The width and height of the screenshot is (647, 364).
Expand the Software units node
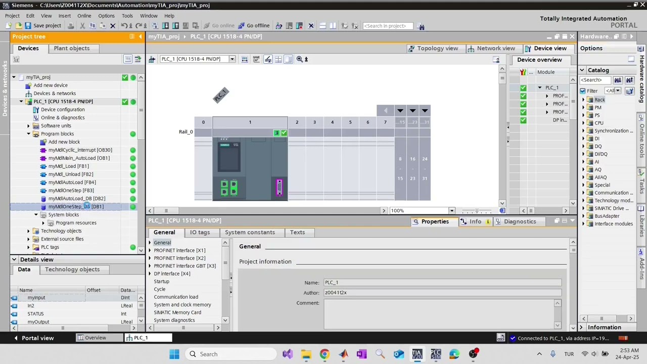29,126
